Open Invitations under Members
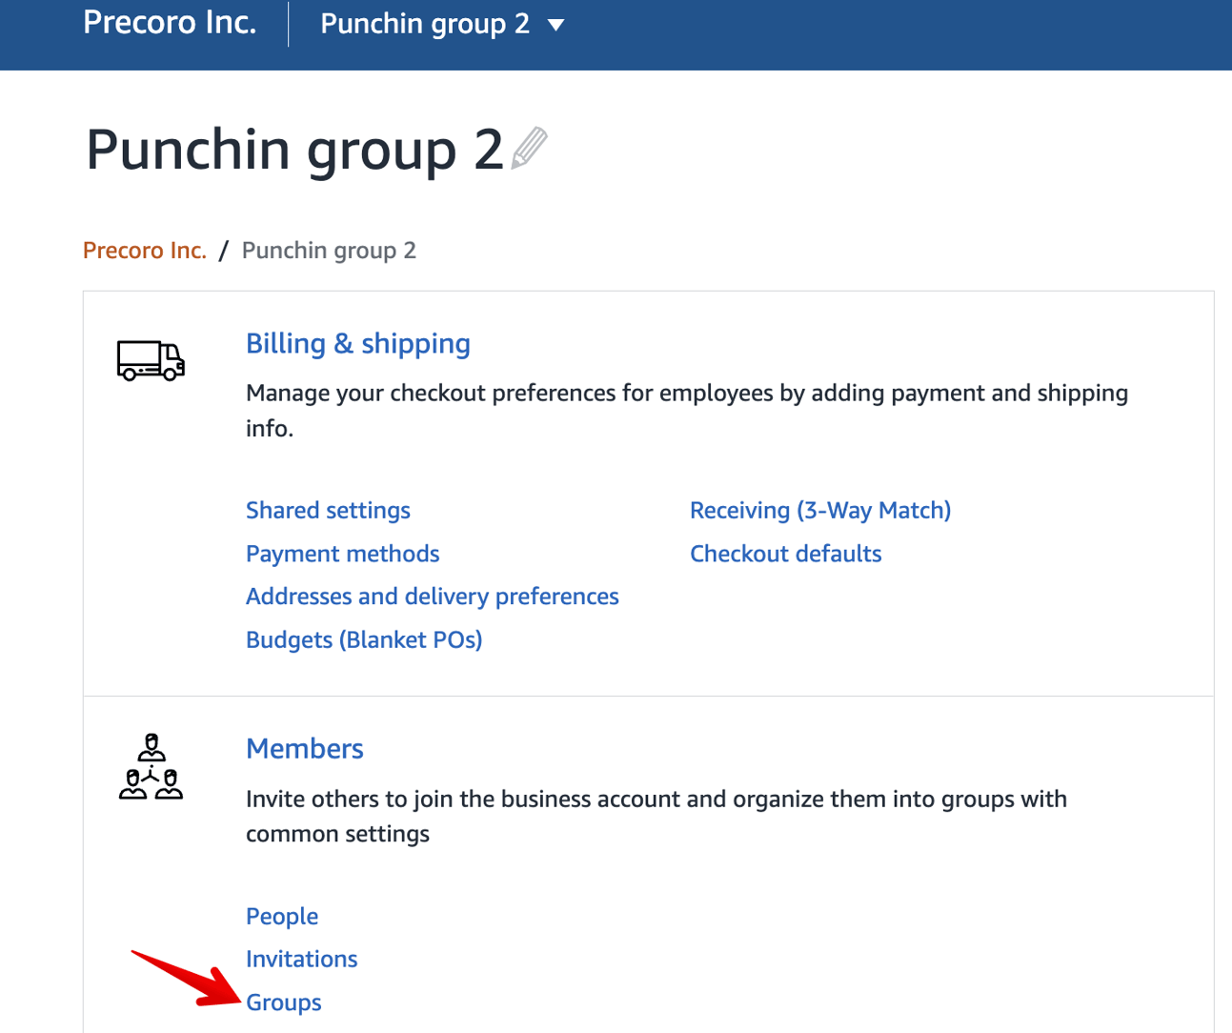 [302, 959]
